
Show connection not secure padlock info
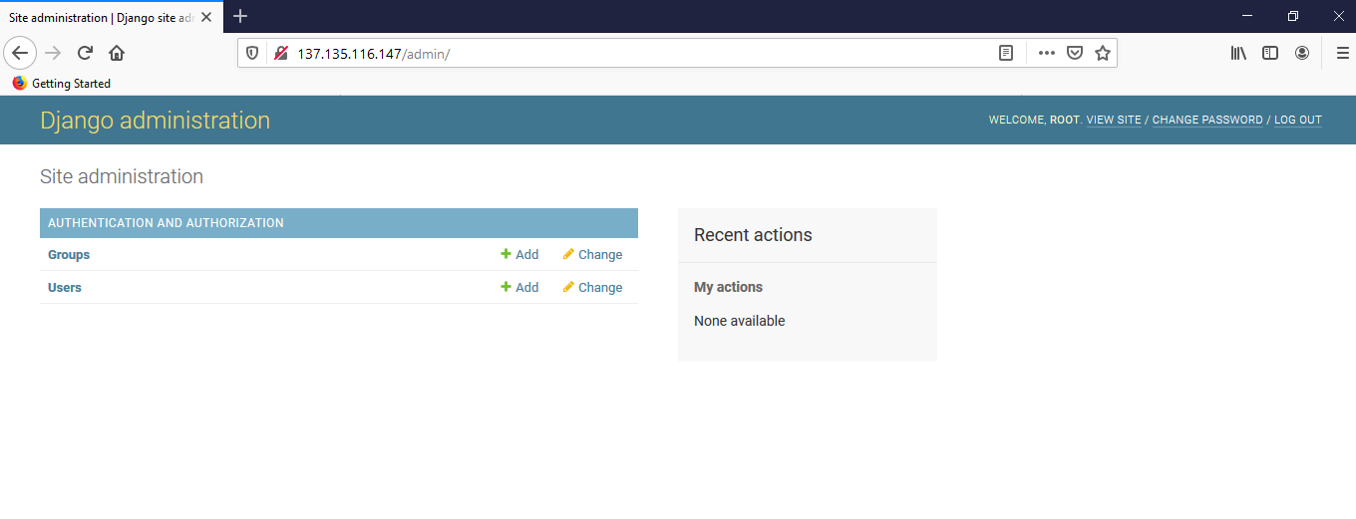pyautogui.click(x=280, y=53)
